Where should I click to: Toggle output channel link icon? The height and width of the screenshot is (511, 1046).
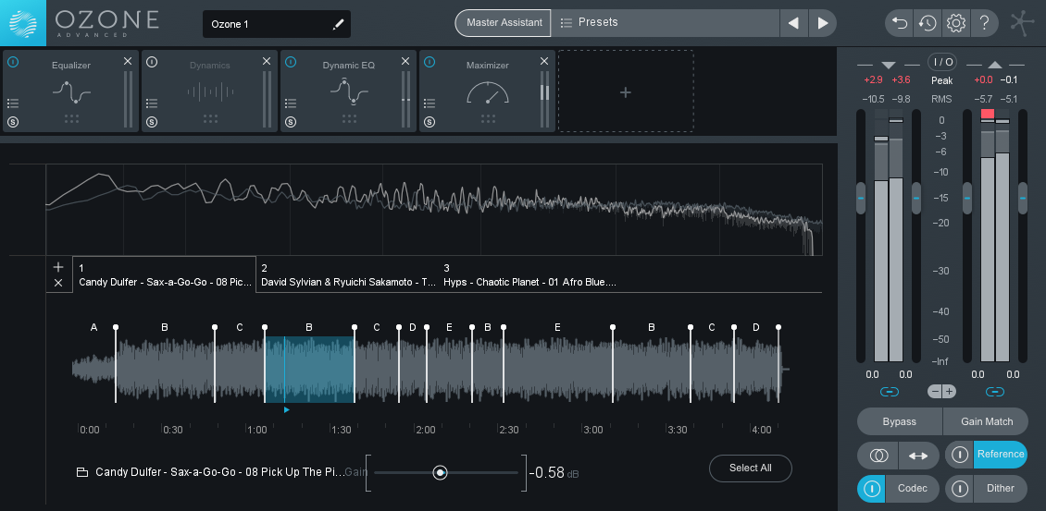995,392
